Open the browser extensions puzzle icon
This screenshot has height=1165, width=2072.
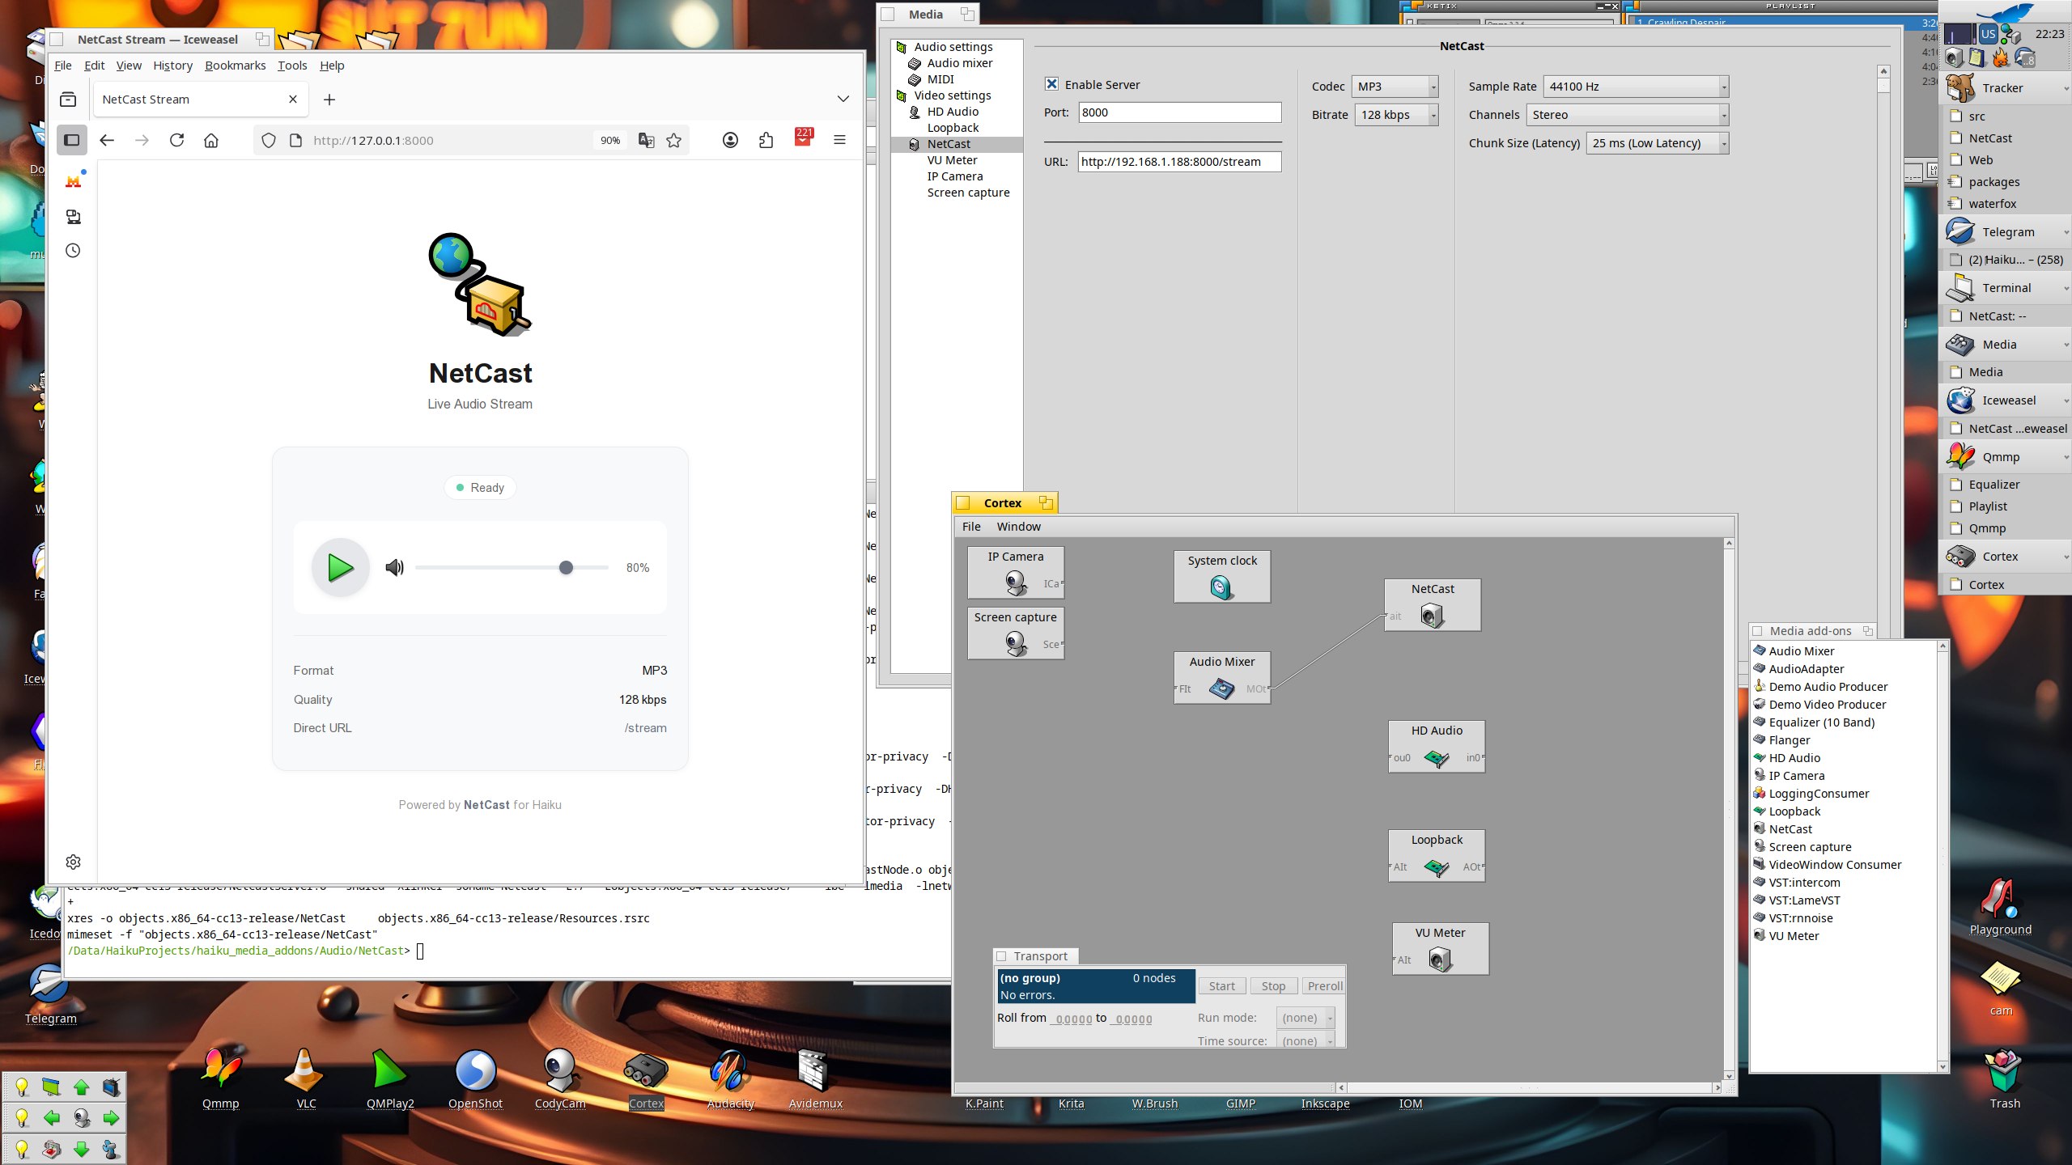(766, 140)
